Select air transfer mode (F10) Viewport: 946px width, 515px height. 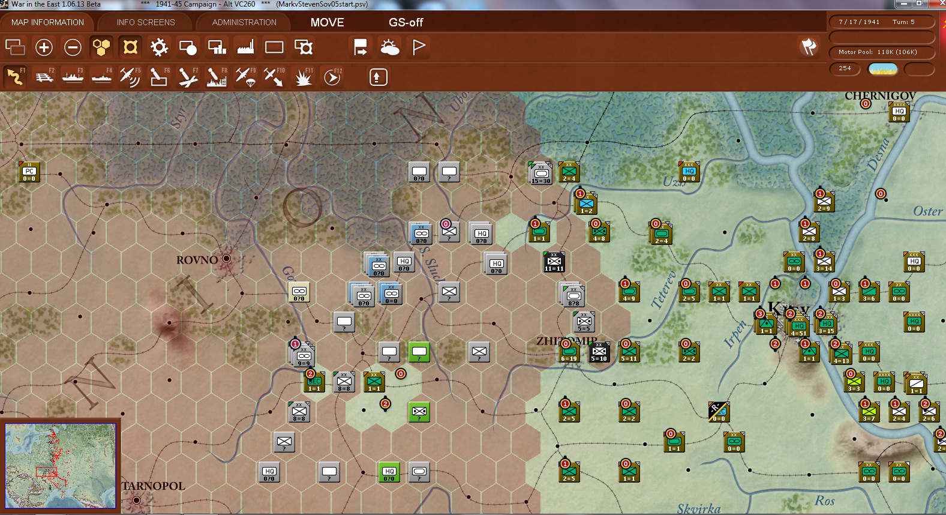coord(274,77)
